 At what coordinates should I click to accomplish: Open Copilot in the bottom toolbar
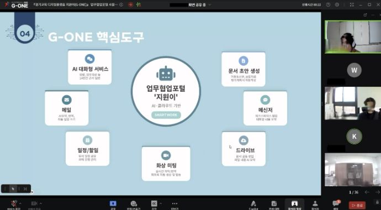253,203
